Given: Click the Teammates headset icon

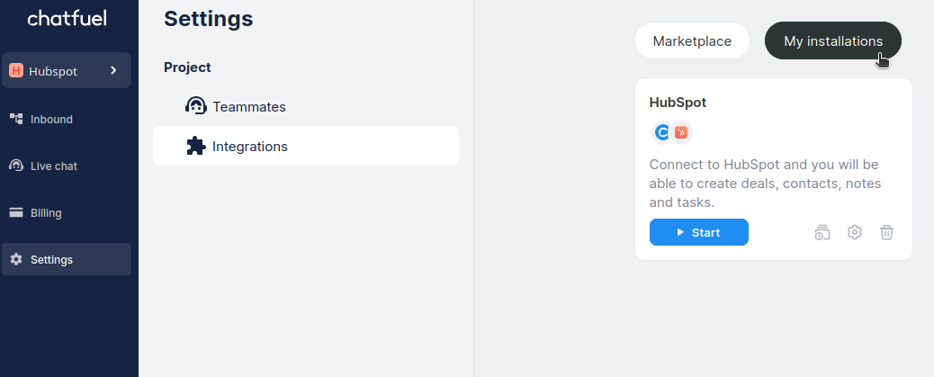Looking at the screenshot, I should tap(195, 106).
